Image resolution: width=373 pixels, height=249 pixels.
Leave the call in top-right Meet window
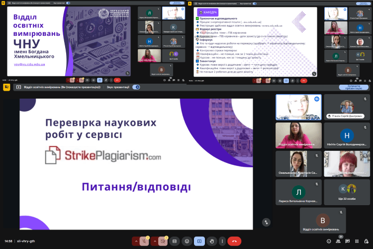[304, 81]
